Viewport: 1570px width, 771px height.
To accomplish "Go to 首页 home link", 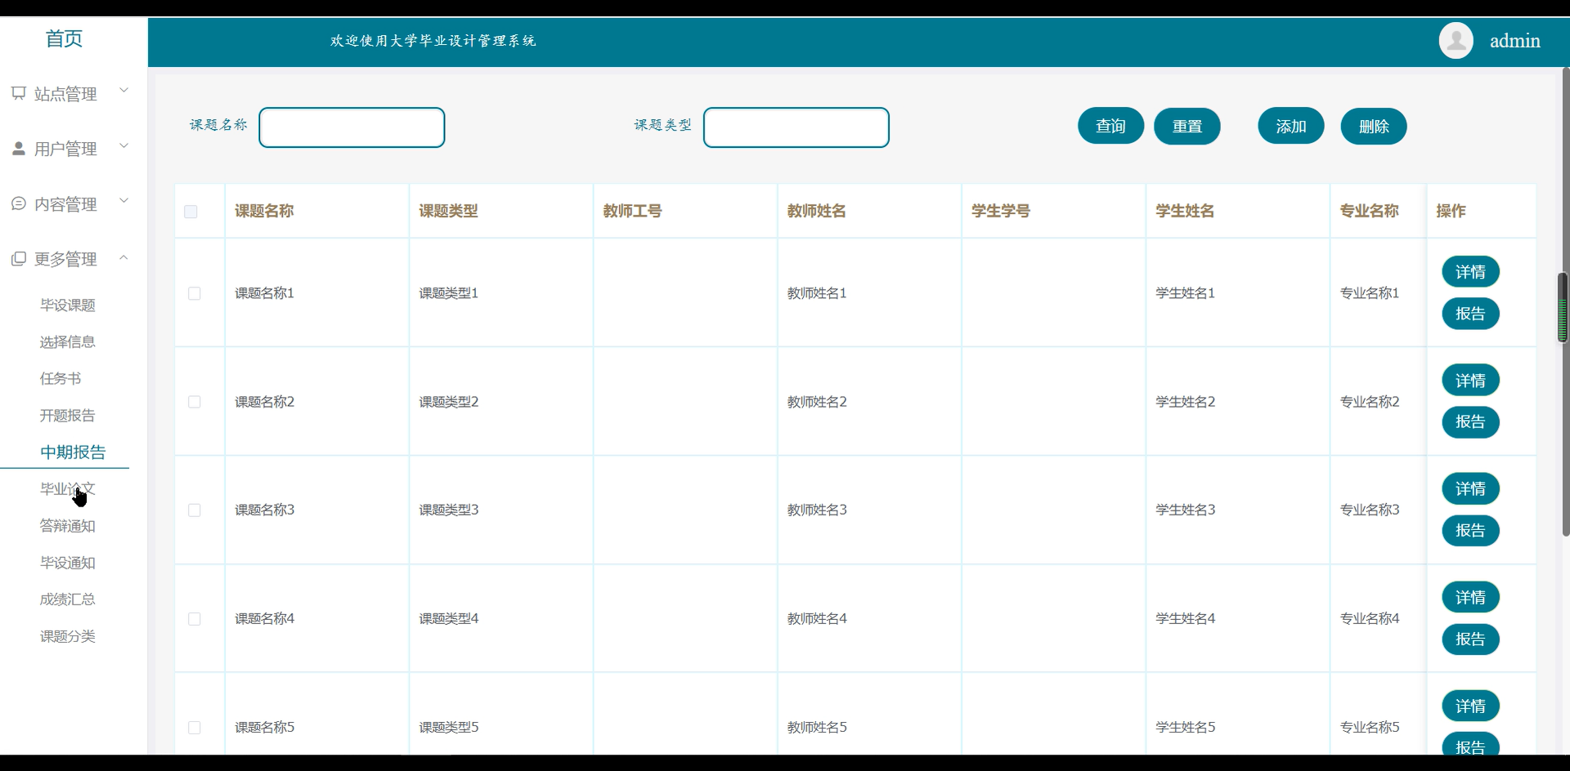I will [64, 38].
